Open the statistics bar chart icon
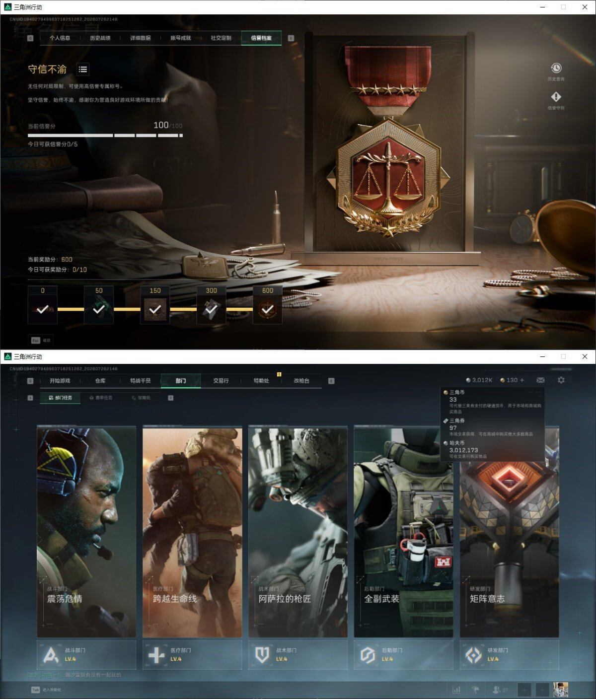 tap(456, 690)
